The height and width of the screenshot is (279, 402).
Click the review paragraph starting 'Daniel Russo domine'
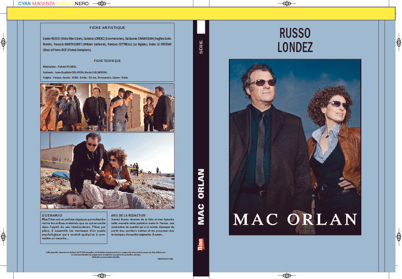click(x=142, y=227)
